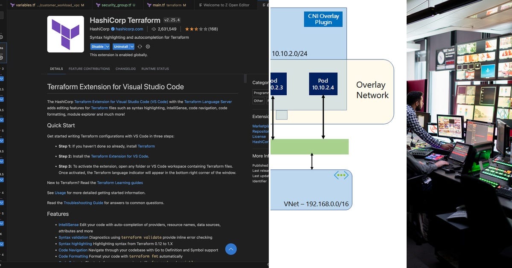Click the download count cloud icon

154,29
